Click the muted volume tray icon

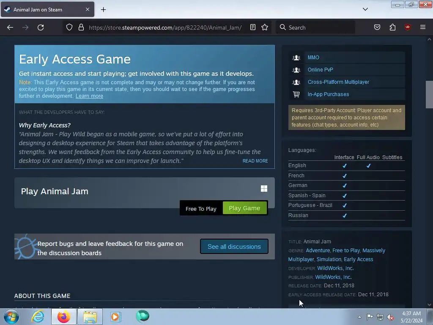point(390,317)
